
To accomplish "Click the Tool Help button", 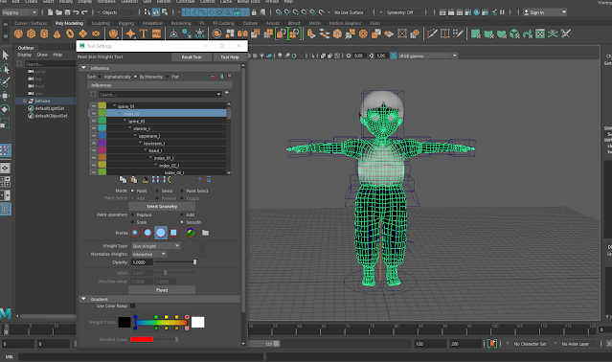I will [x=230, y=57].
